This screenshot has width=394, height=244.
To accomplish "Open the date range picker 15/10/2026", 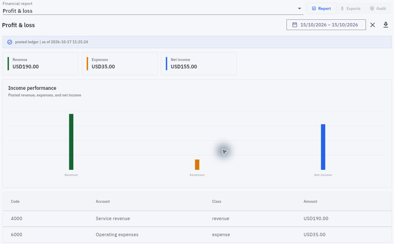I will [x=326, y=25].
